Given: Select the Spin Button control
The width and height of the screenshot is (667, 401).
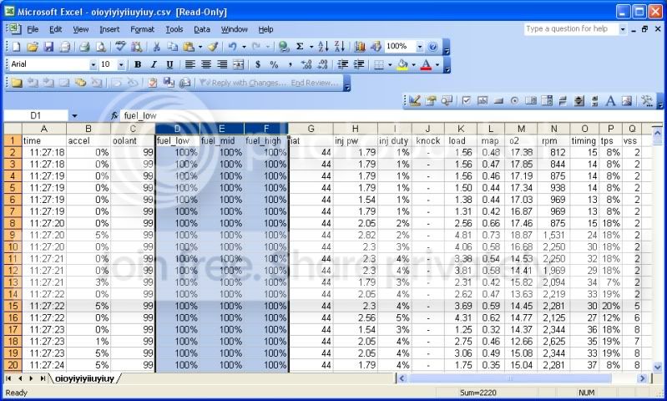Looking at the screenshot, I should pos(579,101).
